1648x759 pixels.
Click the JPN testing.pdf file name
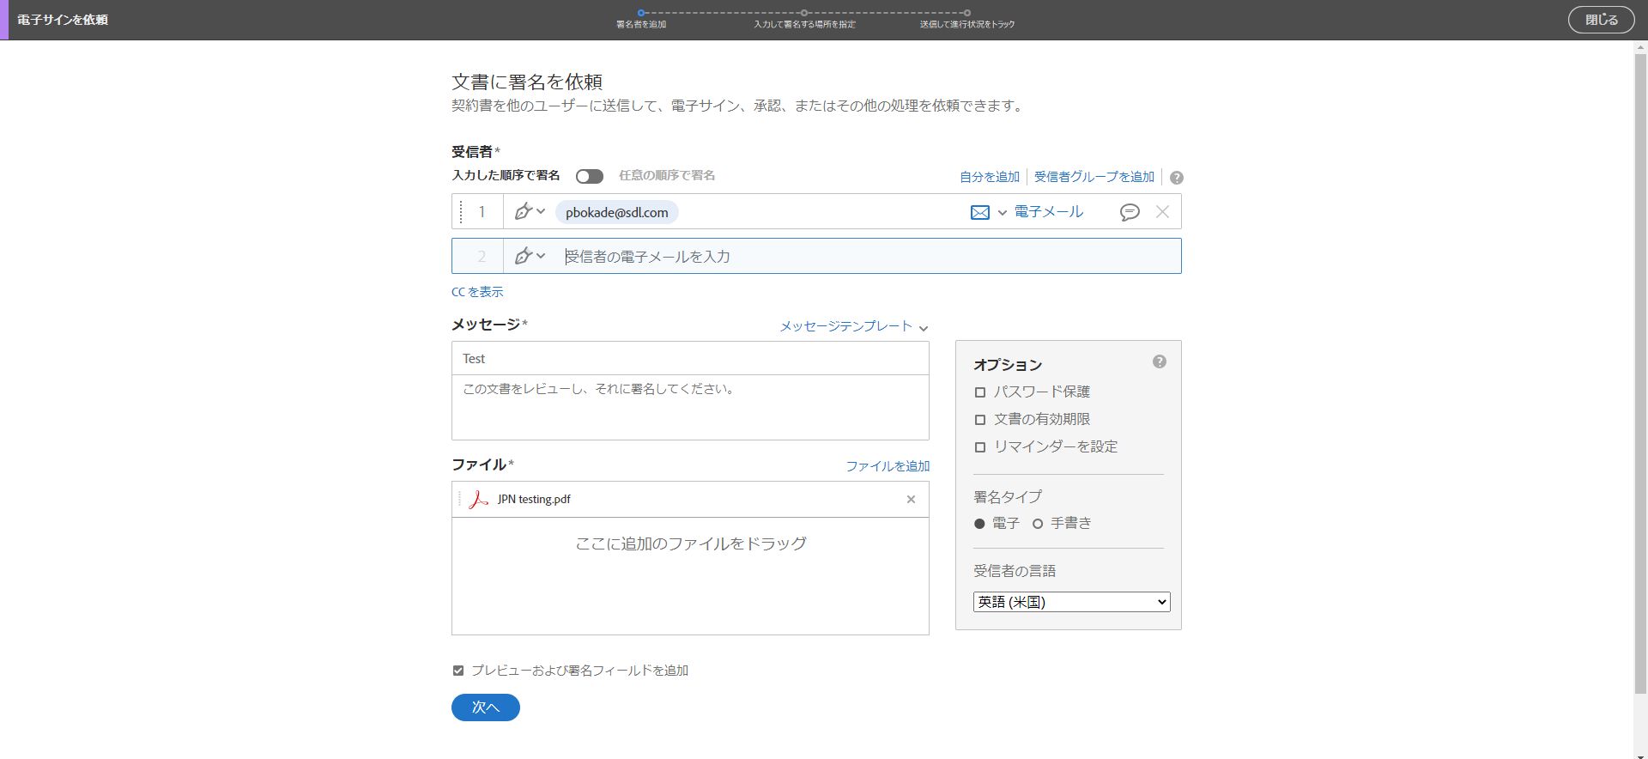pyautogui.click(x=534, y=500)
